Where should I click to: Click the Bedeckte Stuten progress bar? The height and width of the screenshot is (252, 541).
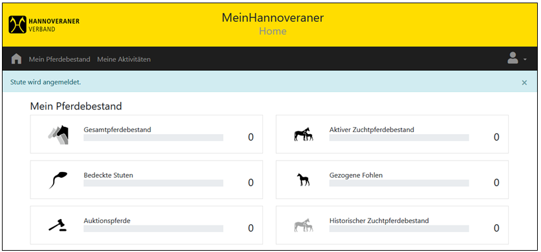tap(153, 183)
